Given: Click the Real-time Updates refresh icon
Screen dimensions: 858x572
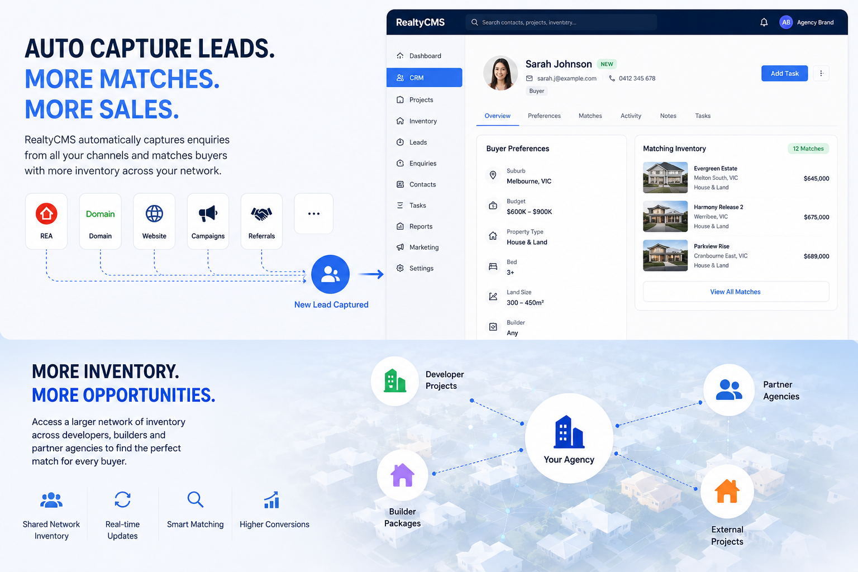Looking at the screenshot, I should click(122, 499).
